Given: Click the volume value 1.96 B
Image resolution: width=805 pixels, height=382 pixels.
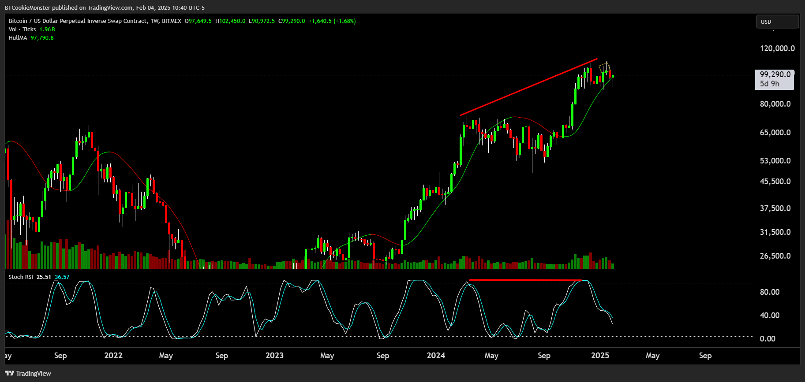Looking at the screenshot, I should [47, 29].
